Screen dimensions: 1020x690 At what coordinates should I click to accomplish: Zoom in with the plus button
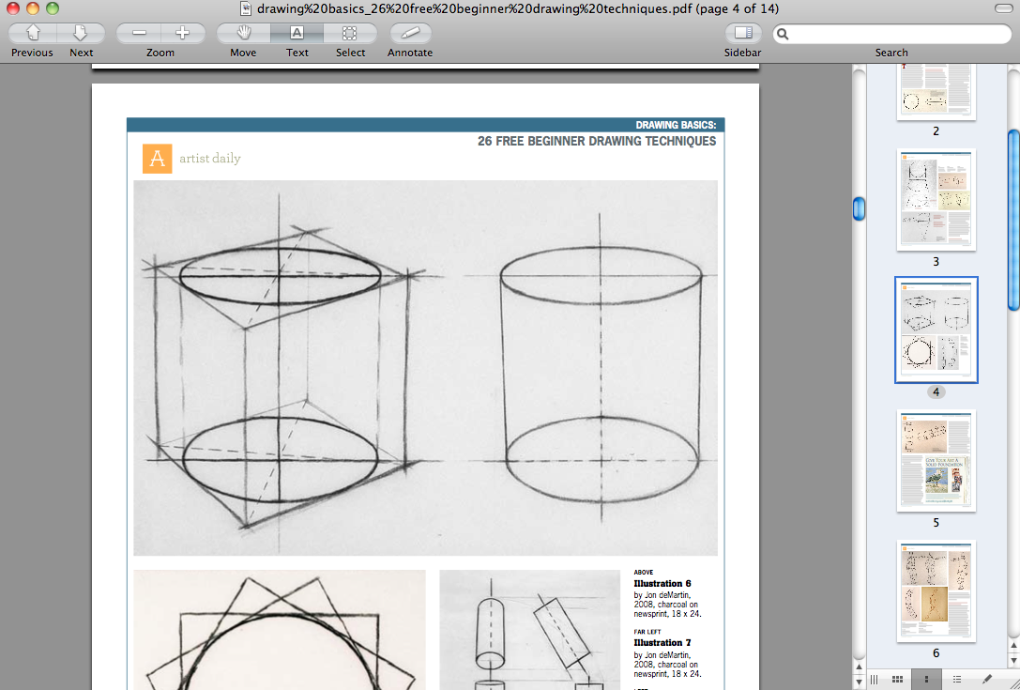(x=183, y=33)
